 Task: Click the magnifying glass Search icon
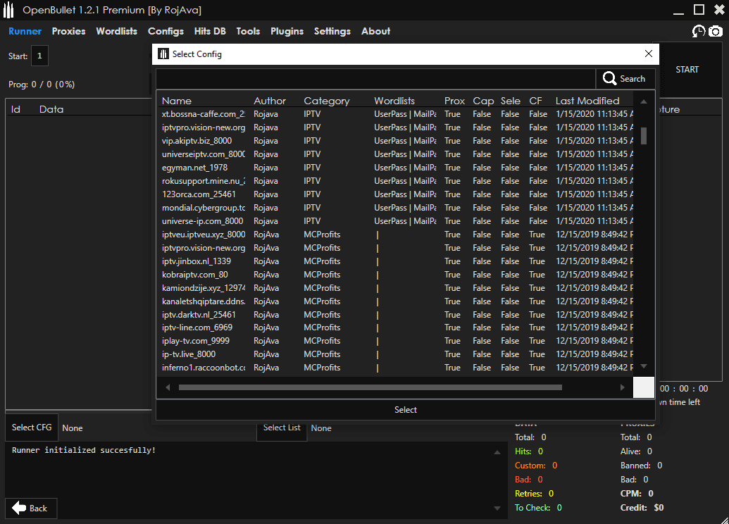click(610, 79)
